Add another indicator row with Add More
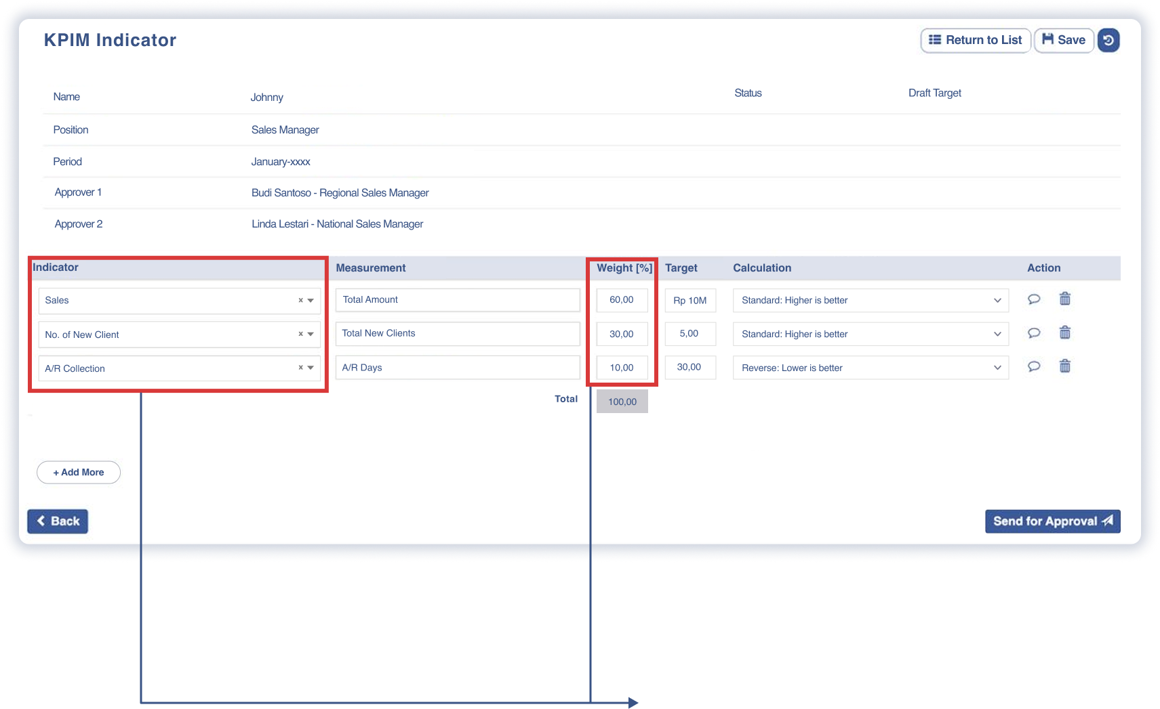 (79, 473)
